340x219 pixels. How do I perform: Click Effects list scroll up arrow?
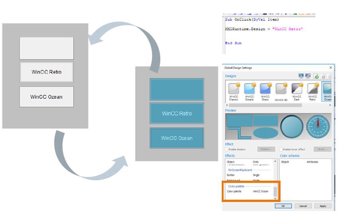[x=275, y=162]
